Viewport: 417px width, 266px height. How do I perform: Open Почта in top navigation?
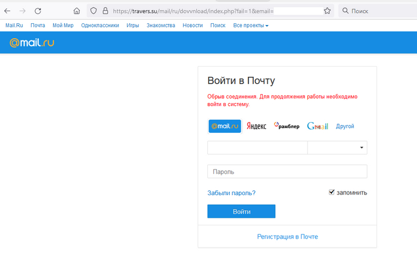click(x=38, y=26)
